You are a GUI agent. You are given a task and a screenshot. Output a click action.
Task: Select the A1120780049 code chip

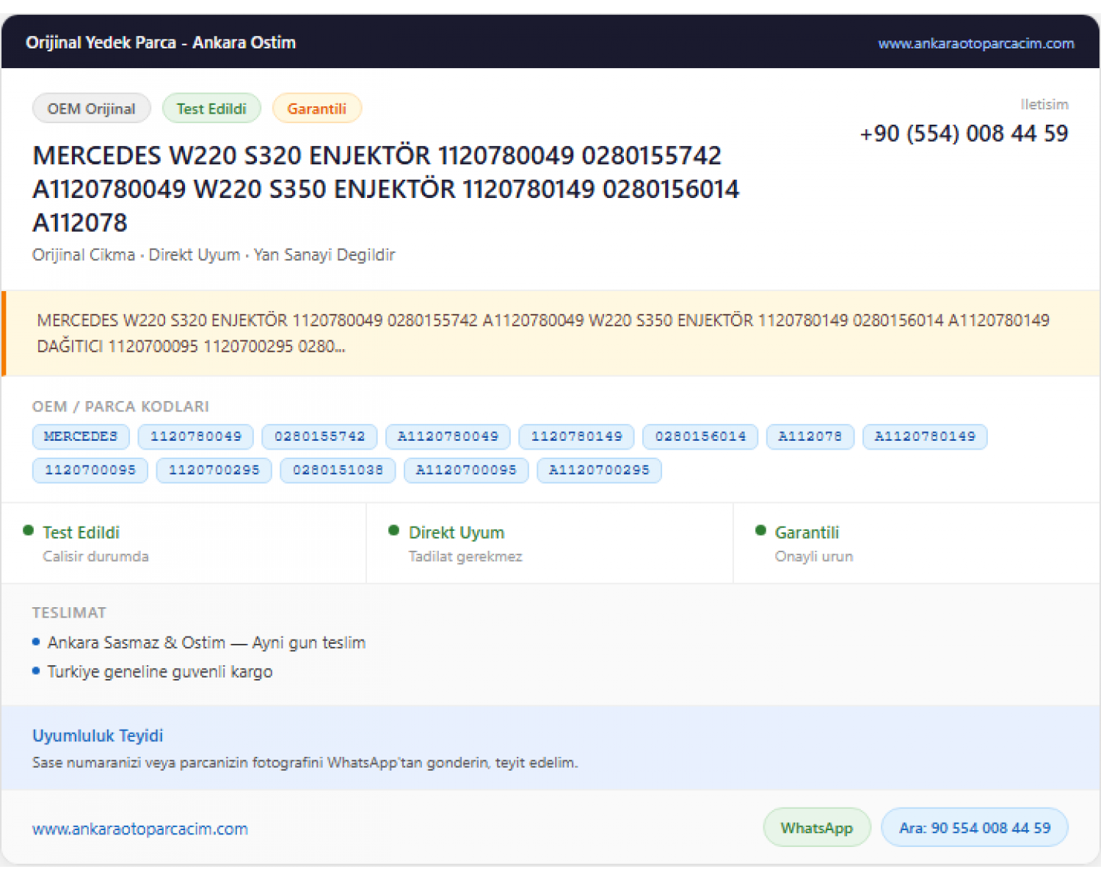(x=448, y=436)
